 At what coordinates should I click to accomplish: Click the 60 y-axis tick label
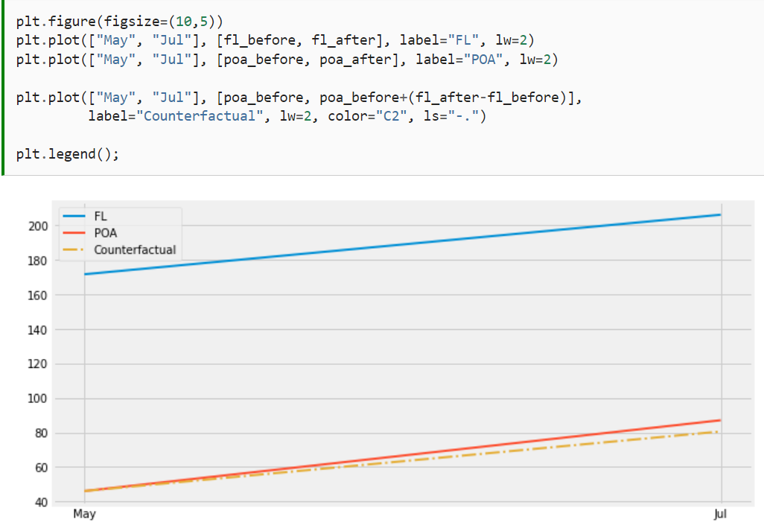[41, 468]
